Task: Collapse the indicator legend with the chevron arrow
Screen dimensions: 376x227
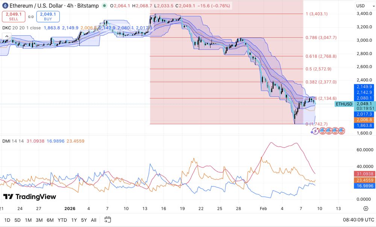Action: (7, 37)
